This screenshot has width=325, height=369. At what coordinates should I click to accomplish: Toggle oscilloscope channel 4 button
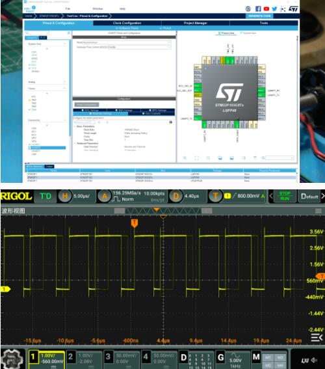coord(160,359)
